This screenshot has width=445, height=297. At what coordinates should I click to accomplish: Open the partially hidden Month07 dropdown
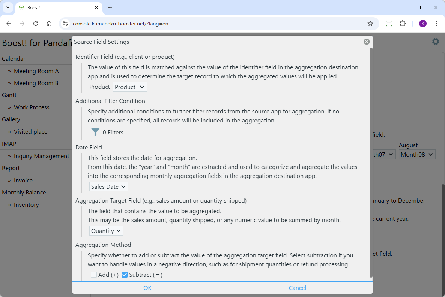pyautogui.click(x=384, y=154)
